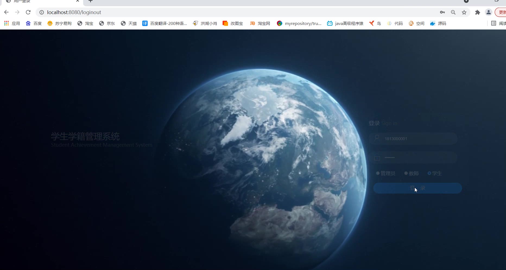Open the 源码 bookmark
The height and width of the screenshot is (270, 506).
(x=438, y=23)
